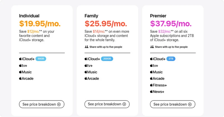Click the 200GB storage badge
Screen dimensions: 224x117
tap(107, 59)
